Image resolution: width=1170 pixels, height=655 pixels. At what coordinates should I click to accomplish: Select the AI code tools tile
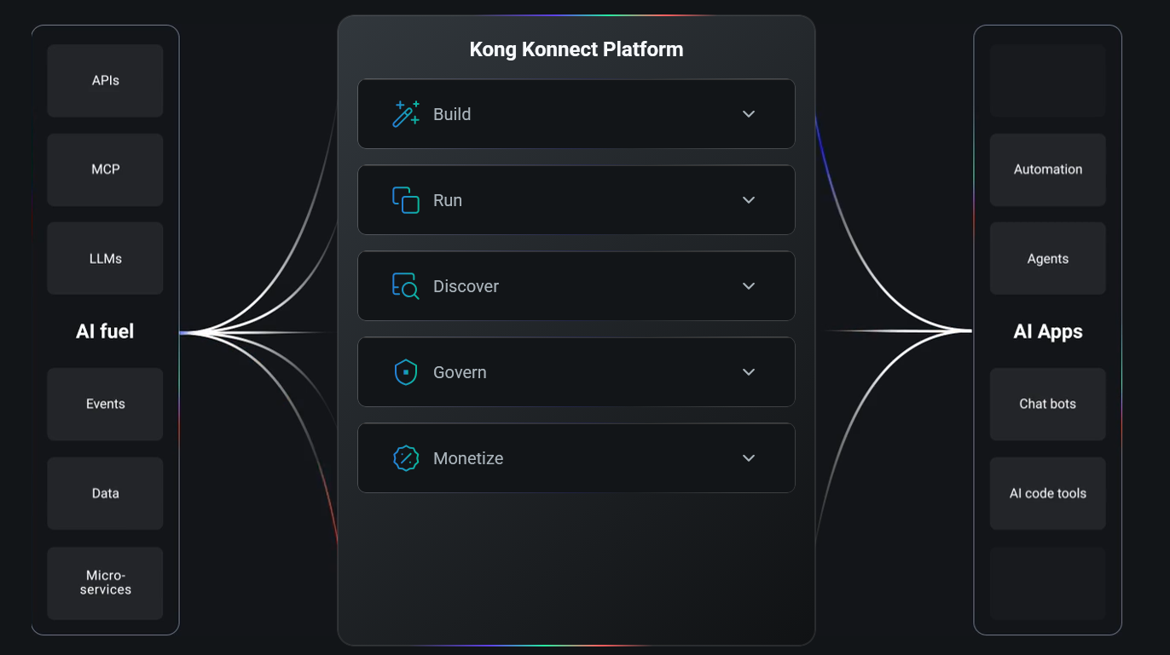[1047, 493]
